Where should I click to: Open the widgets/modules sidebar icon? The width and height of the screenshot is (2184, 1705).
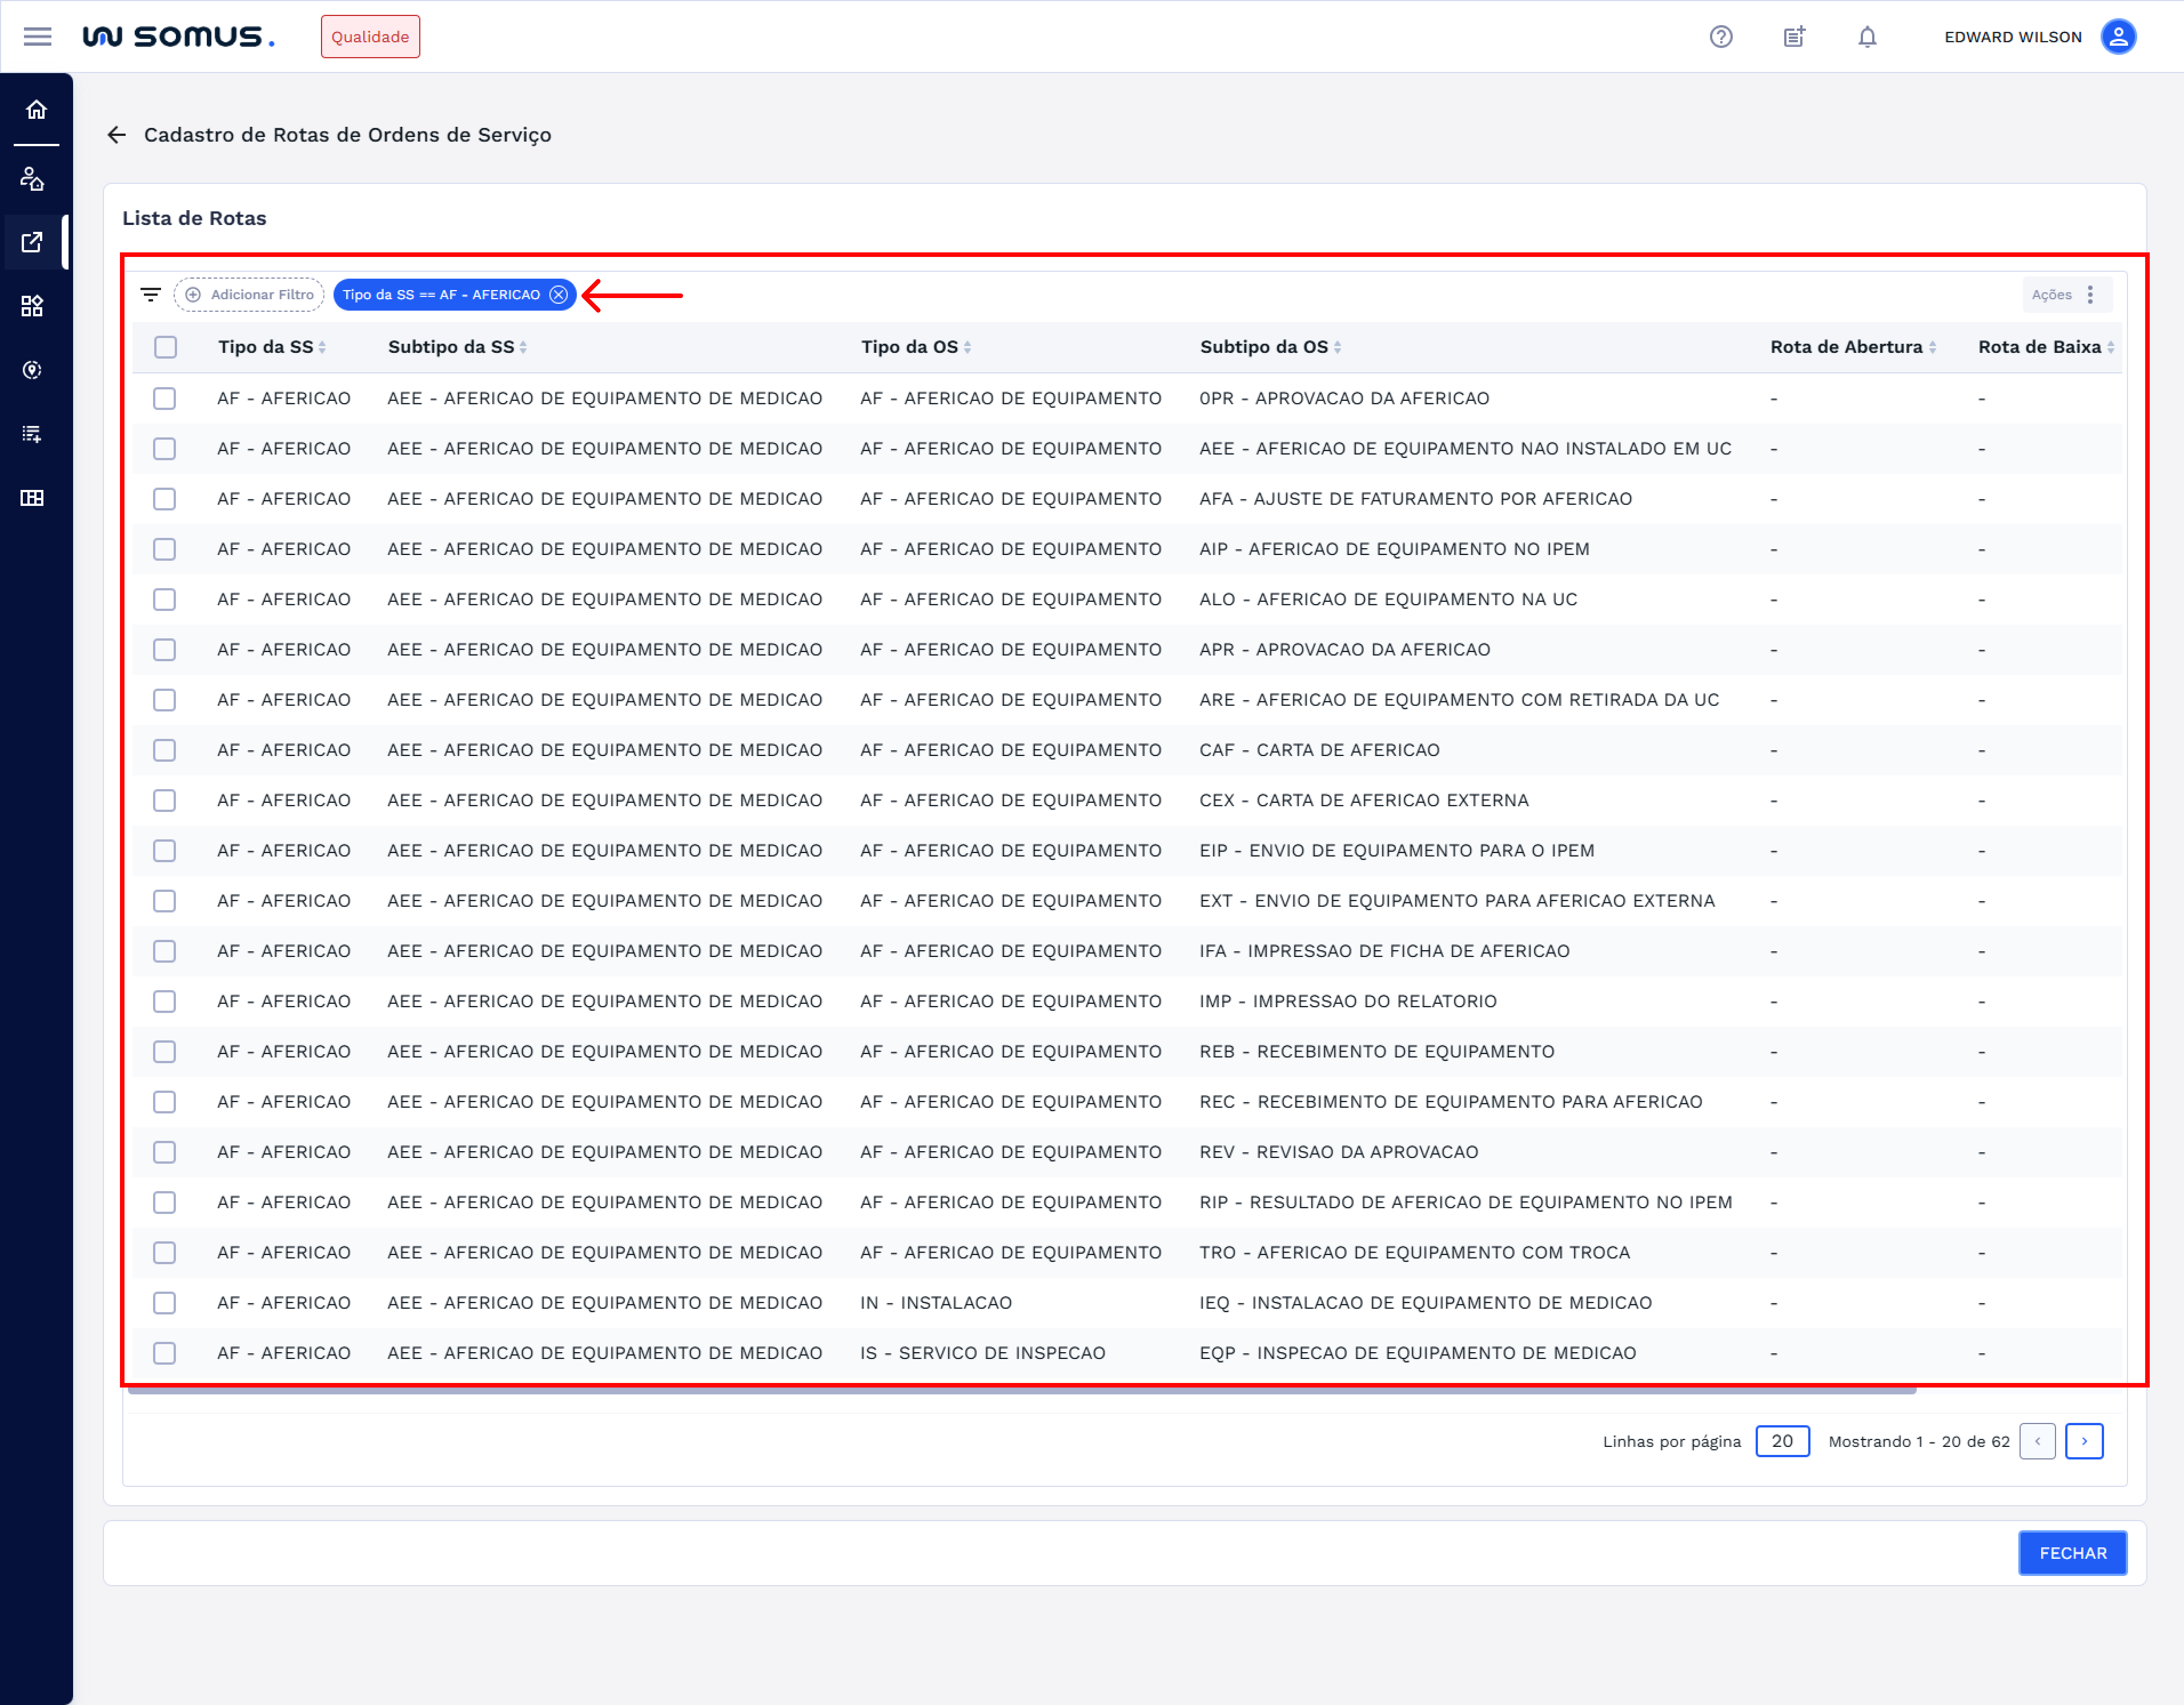[x=32, y=306]
